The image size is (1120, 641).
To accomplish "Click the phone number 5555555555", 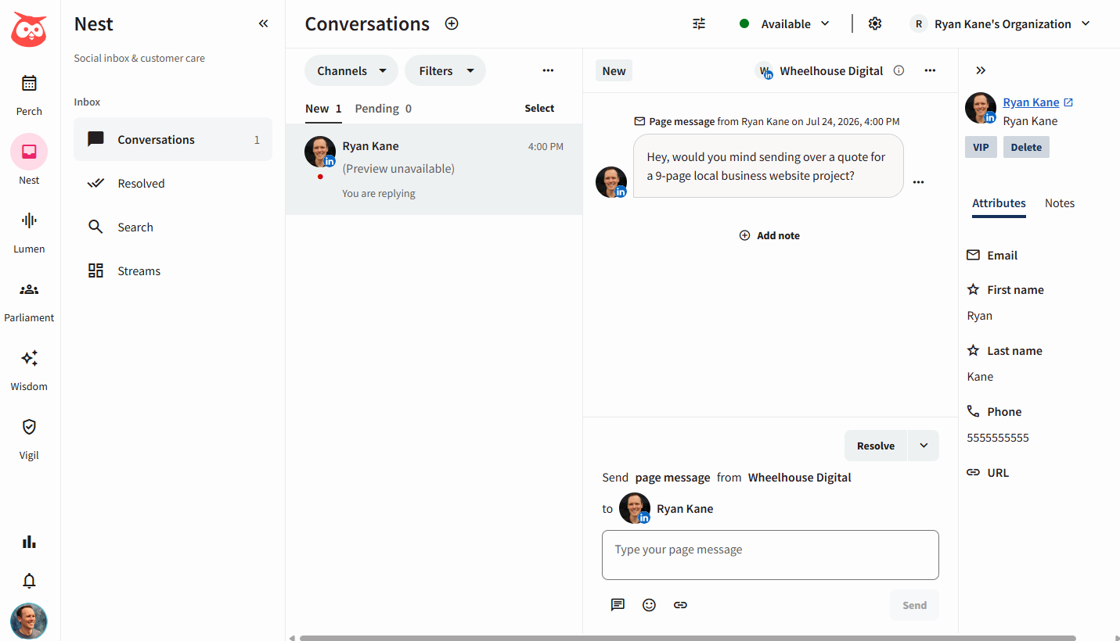I will click(998, 438).
